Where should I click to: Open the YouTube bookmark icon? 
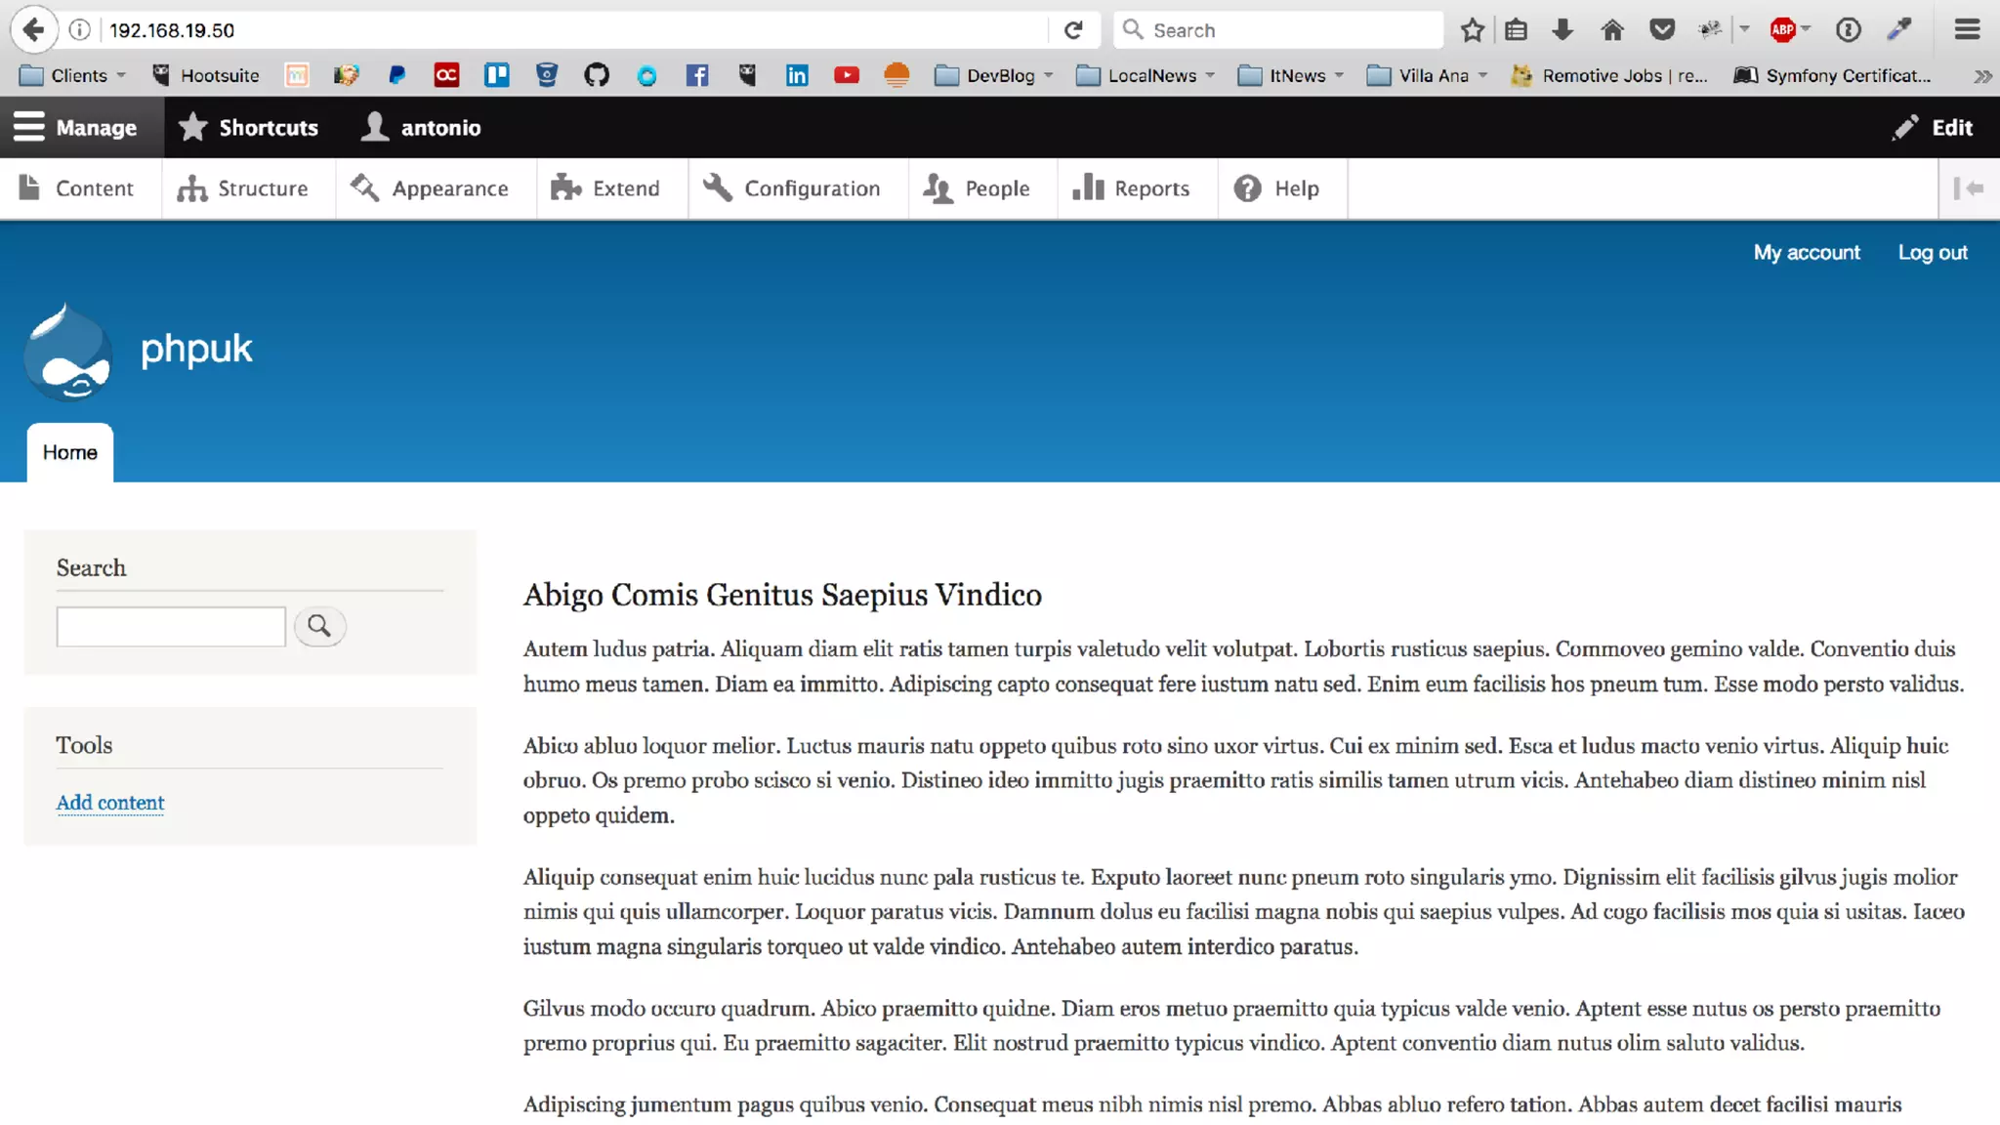click(x=846, y=75)
